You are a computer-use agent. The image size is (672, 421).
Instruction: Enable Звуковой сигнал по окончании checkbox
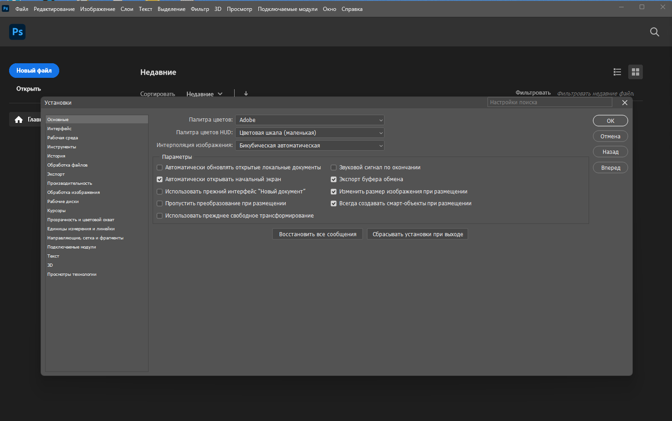(x=333, y=167)
